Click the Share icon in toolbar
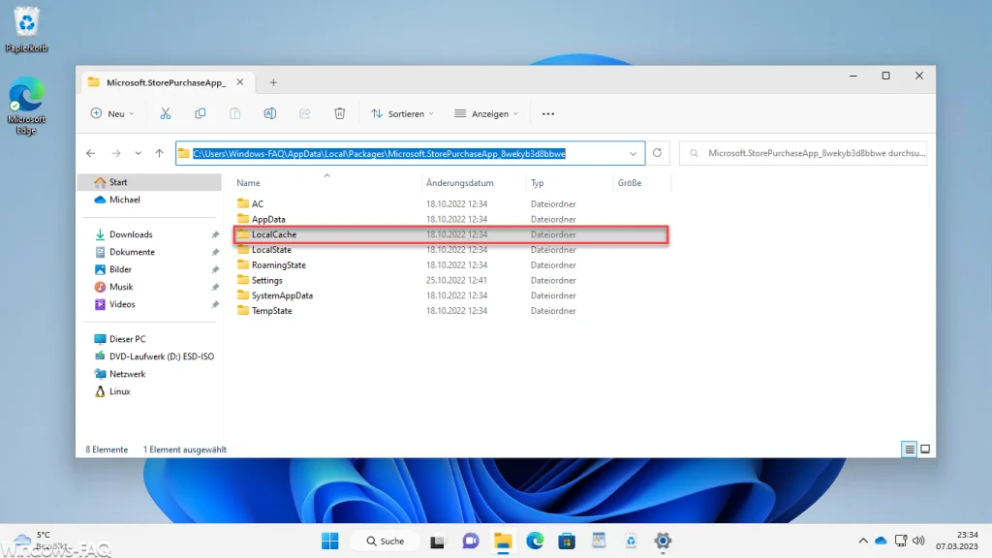Screen dimensions: 992x558 coord(305,113)
